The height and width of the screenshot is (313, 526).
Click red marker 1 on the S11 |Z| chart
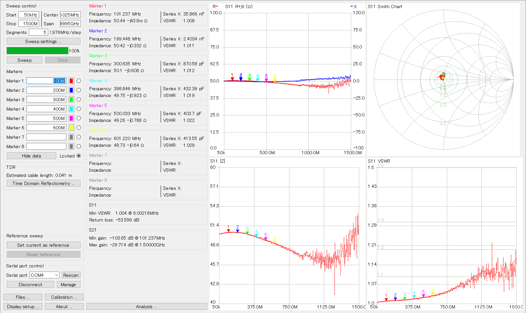(x=229, y=231)
